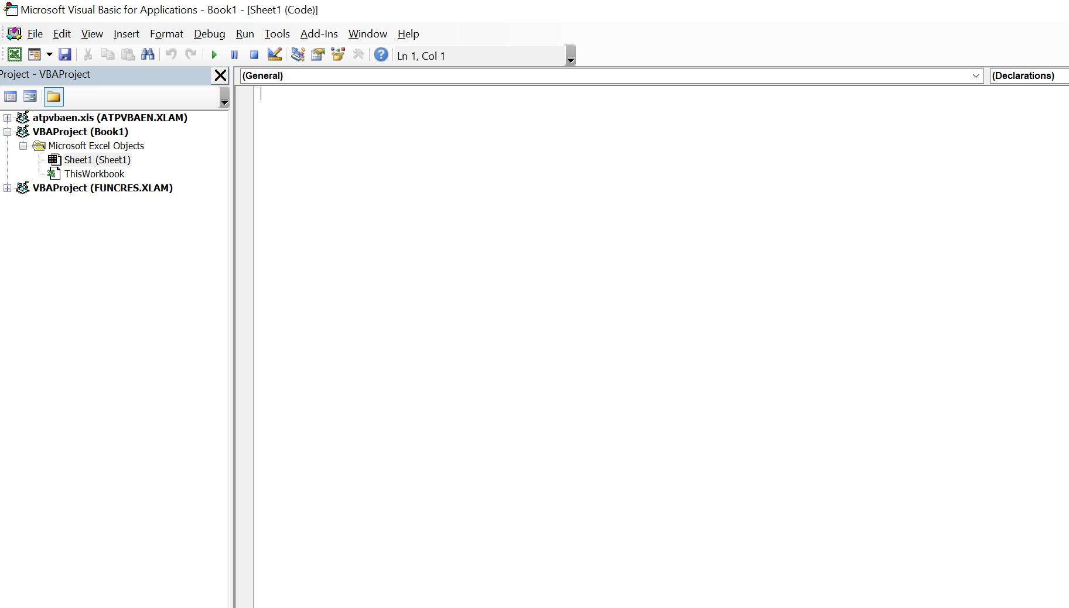Open the Insert menu

coord(127,34)
